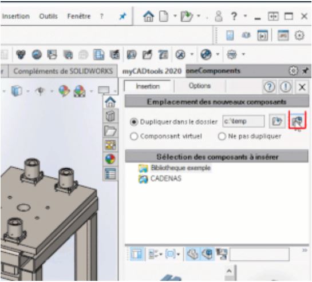Expand the new document dropdown arrow

coord(175,15)
